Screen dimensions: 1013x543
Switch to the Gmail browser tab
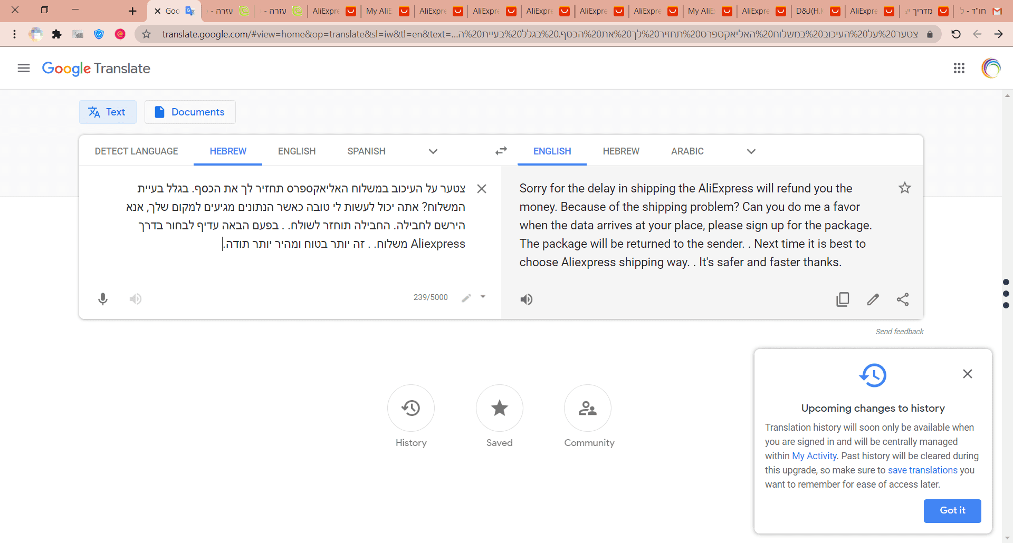pyautogui.click(x=980, y=11)
